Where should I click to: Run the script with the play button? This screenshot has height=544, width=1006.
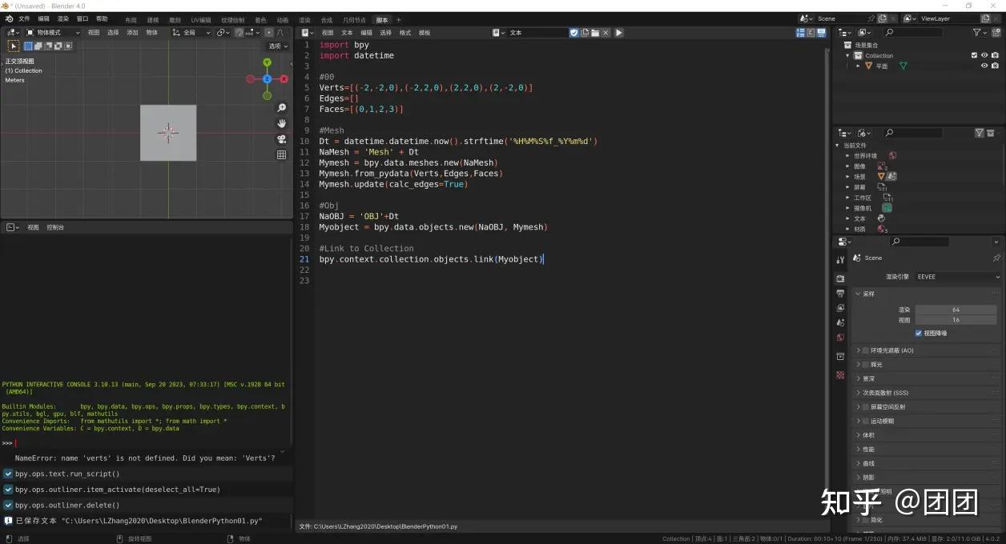coord(618,32)
